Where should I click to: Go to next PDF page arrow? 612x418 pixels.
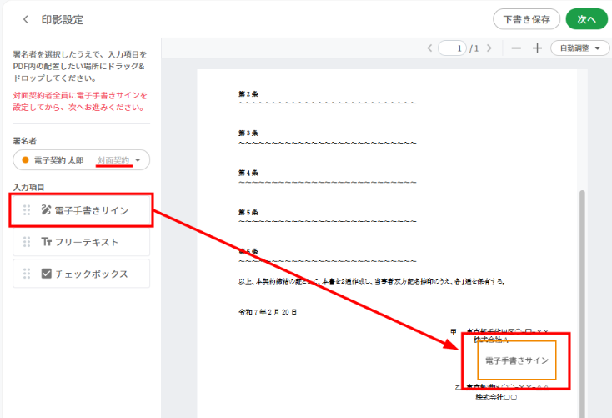click(x=489, y=48)
